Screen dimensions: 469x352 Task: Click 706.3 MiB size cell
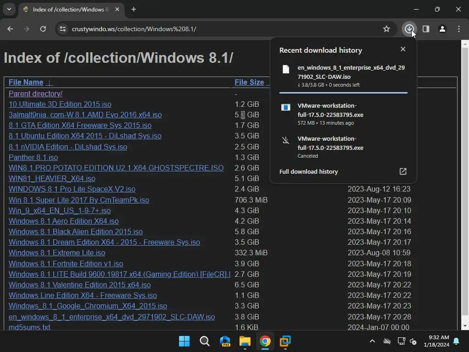[251, 200]
